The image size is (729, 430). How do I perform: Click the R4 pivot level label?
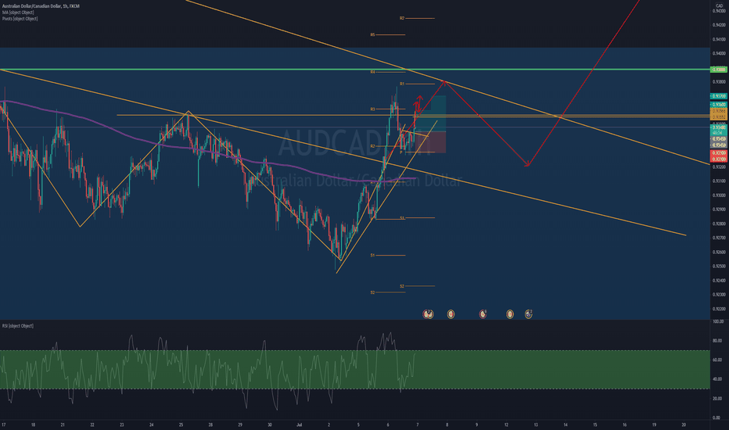(372, 72)
